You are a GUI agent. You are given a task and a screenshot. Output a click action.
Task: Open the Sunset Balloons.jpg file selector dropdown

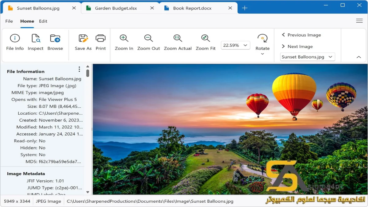(x=308, y=57)
